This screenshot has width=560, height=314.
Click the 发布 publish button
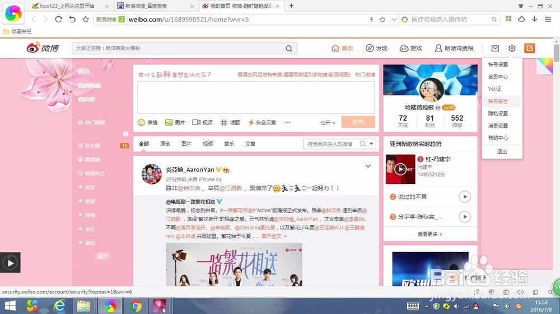click(x=358, y=122)
